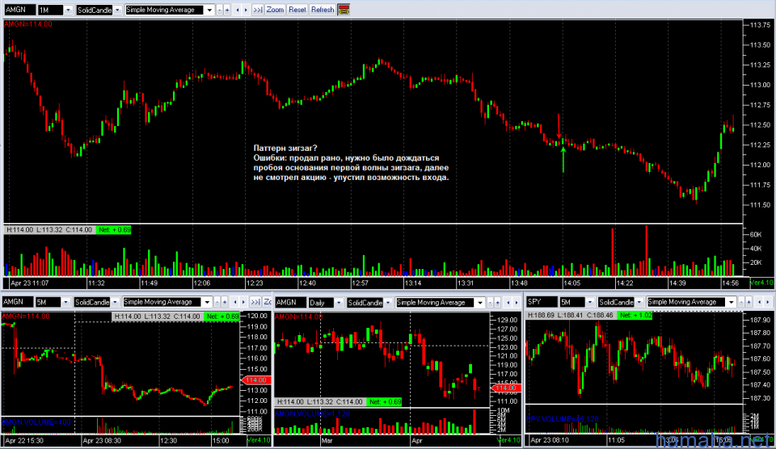The image size is (776, 449).
Task: Click the 'SPY:VOLUME=45,128' label
Action: pos(563,419)
